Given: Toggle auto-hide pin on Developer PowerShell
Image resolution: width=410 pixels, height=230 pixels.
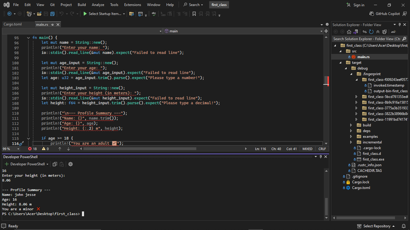Looking at the screenshot, I should coord(321,157).
